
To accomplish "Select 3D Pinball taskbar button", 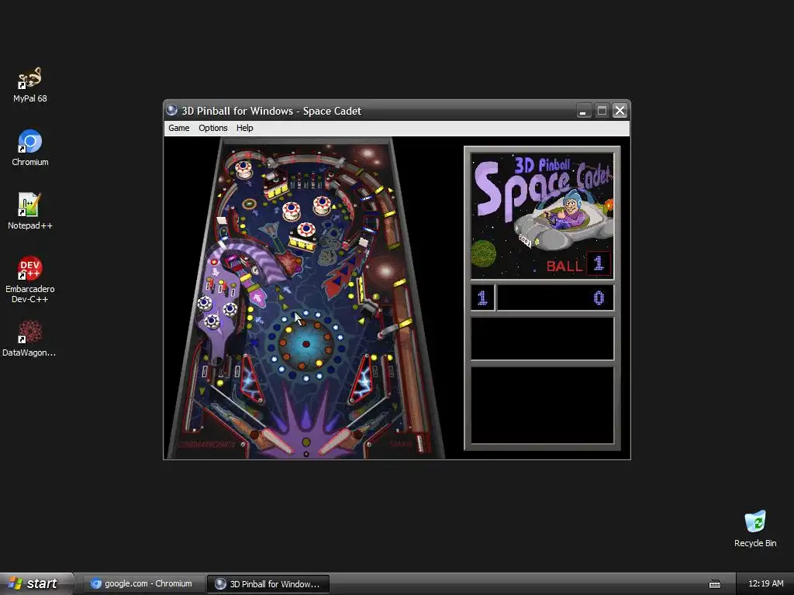I will point(268,584).
